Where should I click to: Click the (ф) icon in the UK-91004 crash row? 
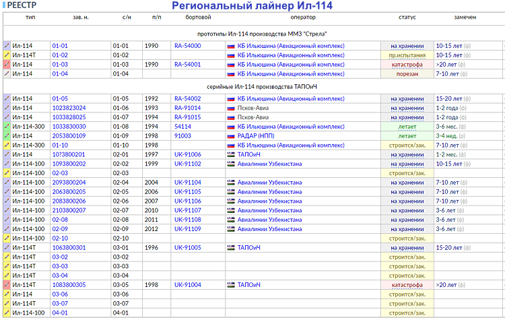click(461, 285)
